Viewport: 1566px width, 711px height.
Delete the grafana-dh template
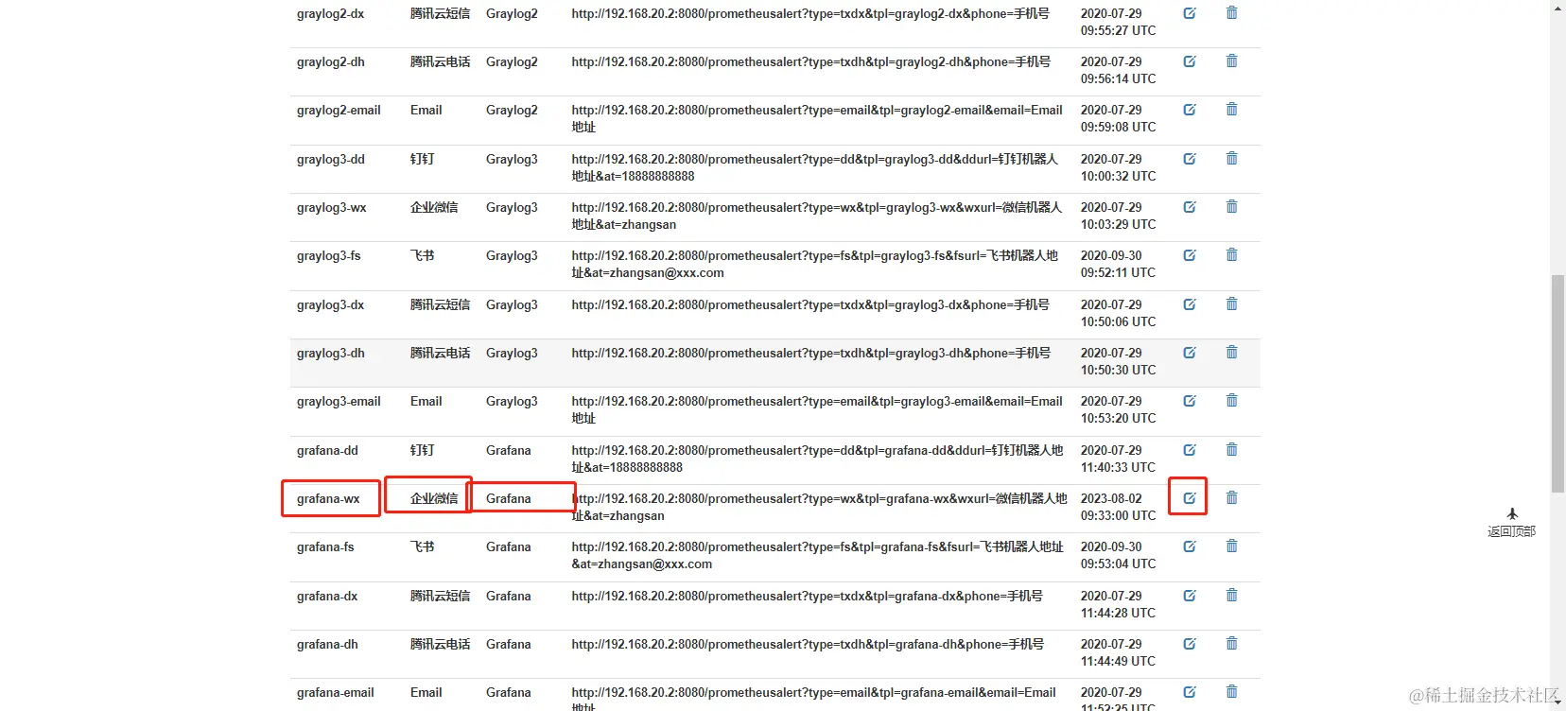(x=1231, y=644)
